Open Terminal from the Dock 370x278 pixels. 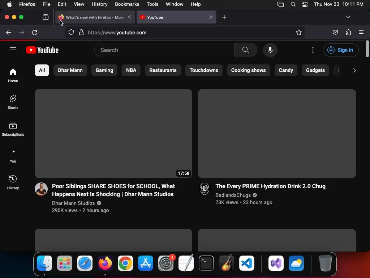206,263
